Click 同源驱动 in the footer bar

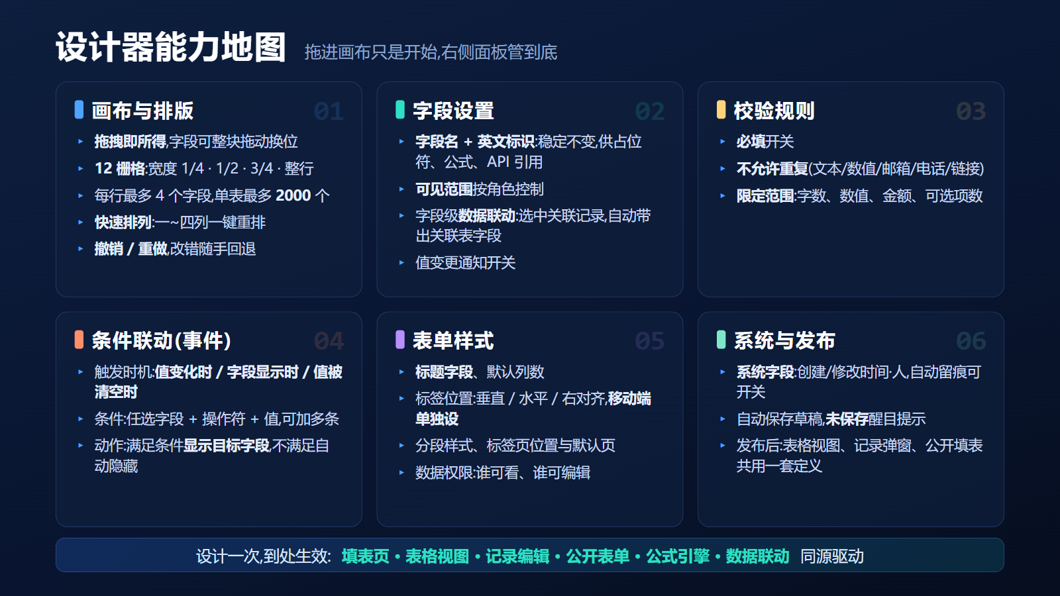832,556
